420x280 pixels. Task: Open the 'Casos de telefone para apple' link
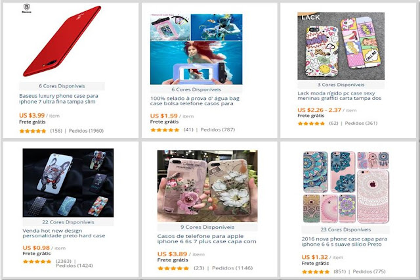pyautogui.click(x=207, y=239)
